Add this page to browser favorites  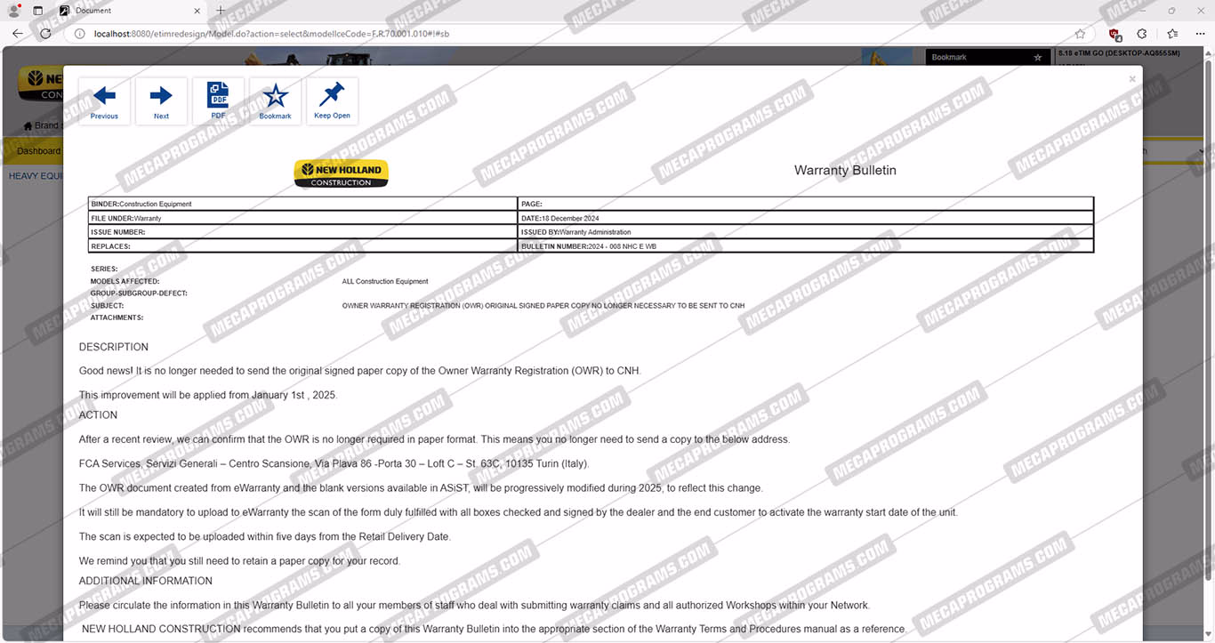coord(1080,34)
